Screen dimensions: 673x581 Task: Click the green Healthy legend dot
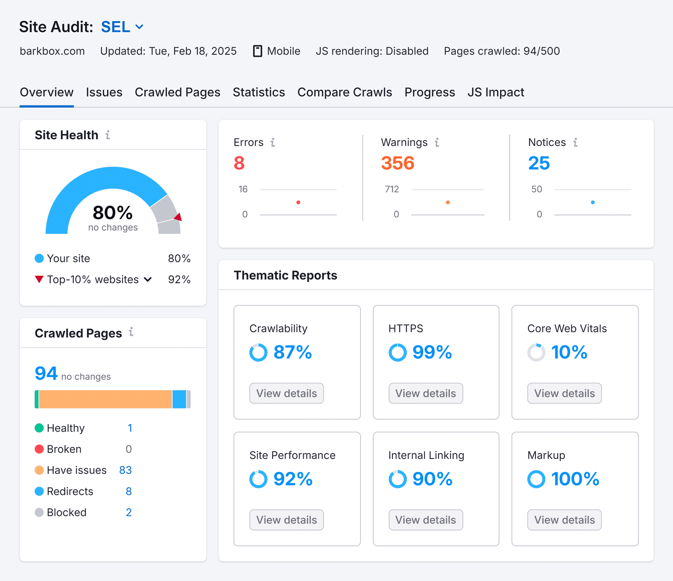tap(39, 428)
